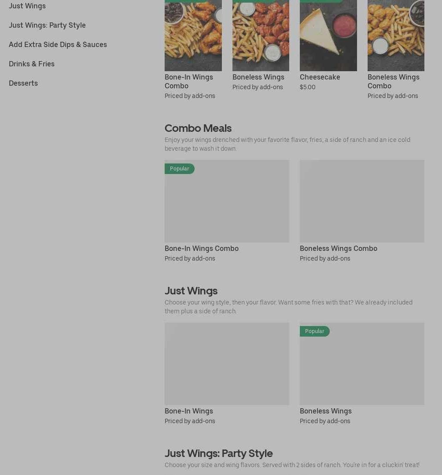The image size is (442, 475).
Task: Click the Combo Meals section heading
Action: 198,128
